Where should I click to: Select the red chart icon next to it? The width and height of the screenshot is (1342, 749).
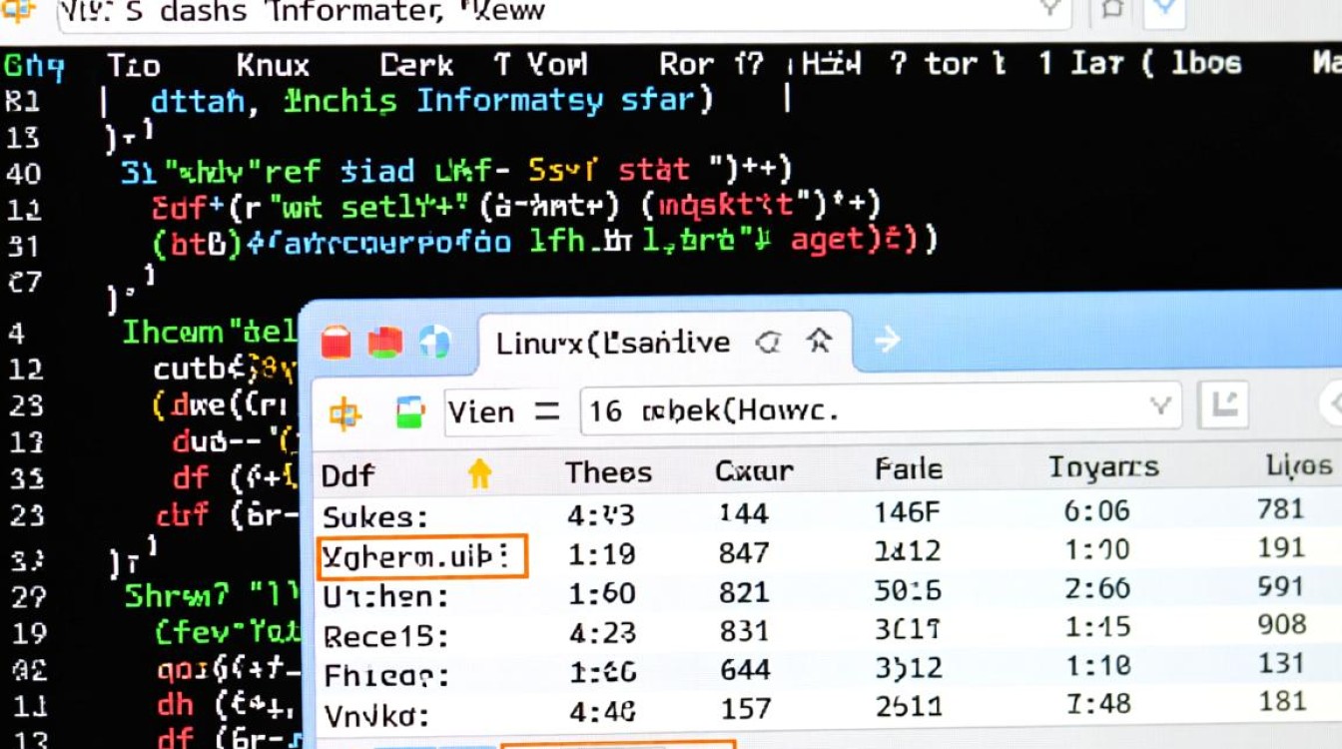[383, 341]
